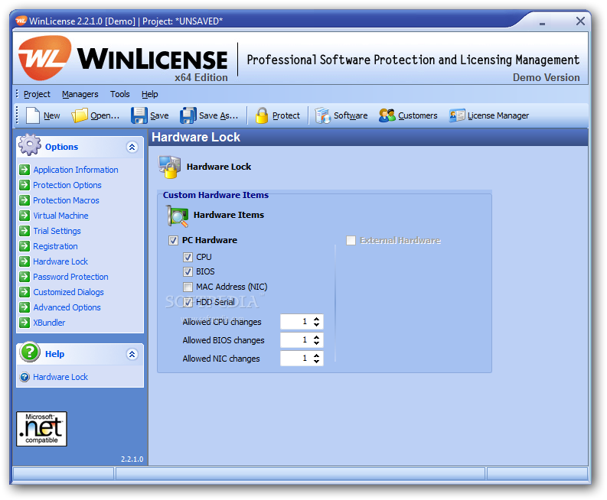Increase Allowed BIOS changes value
Screen dimensions: 607x500
coord(317,338)
